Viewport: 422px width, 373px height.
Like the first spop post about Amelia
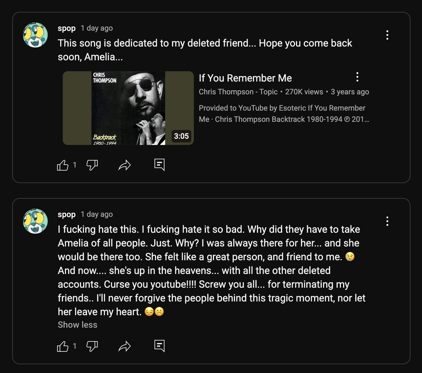click(x=63, y=165)
